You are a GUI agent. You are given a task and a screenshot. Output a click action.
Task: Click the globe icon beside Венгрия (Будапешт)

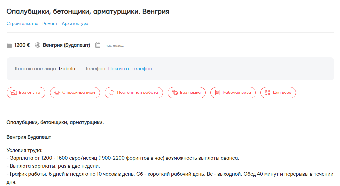[38, 45]
